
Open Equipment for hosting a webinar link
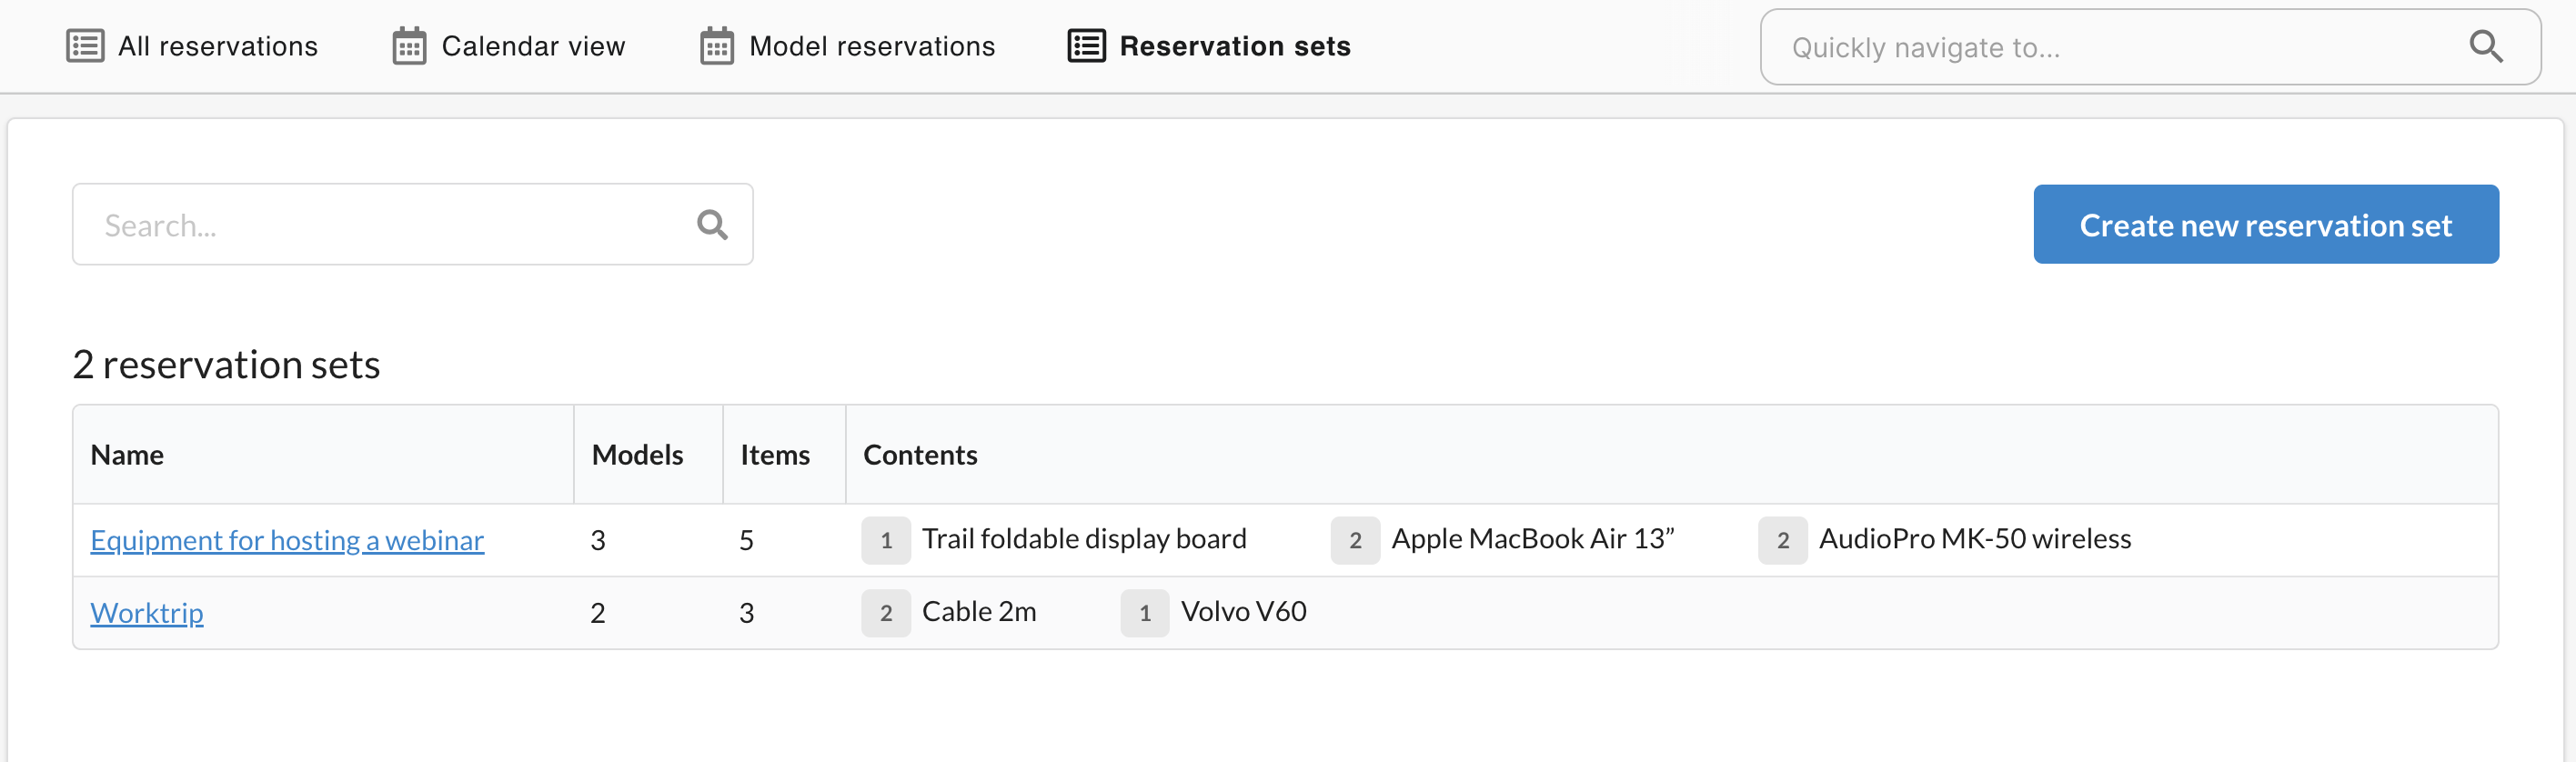click(x=287, y=540)
